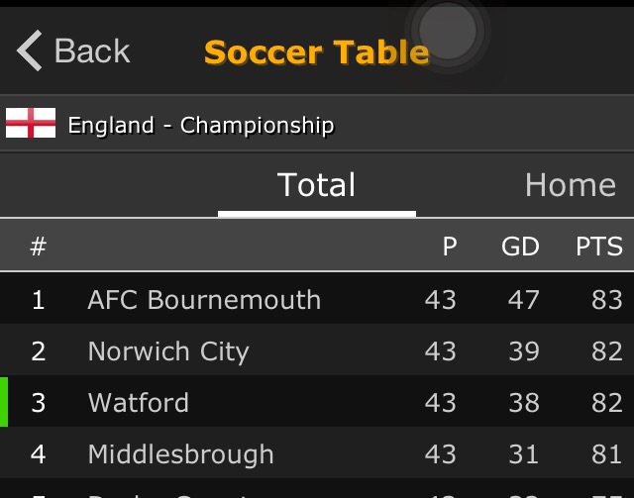The width and height of the screenshot is (634, 498).
Task: Tap the P column header
Action: (x=450, y=247)
